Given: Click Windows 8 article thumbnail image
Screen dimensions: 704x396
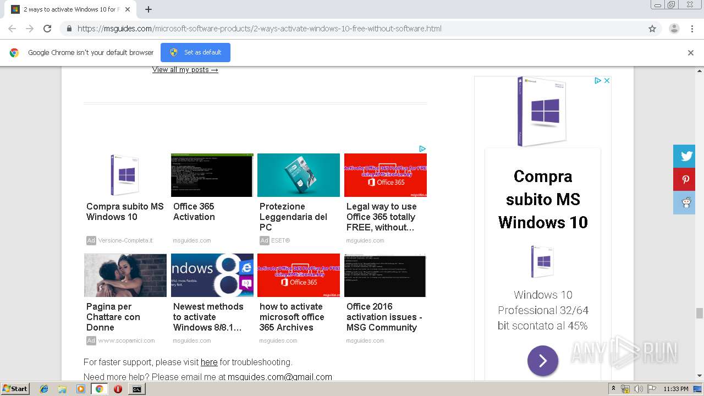Looking at the screenshot, I should [212, 275].
